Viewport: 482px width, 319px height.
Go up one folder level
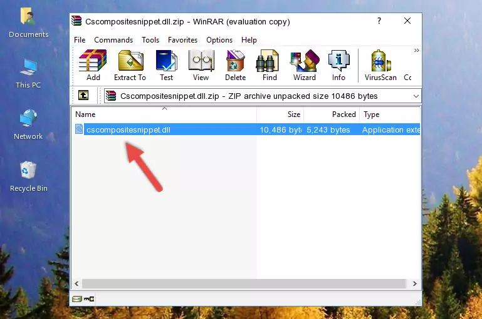click(83, 96)
